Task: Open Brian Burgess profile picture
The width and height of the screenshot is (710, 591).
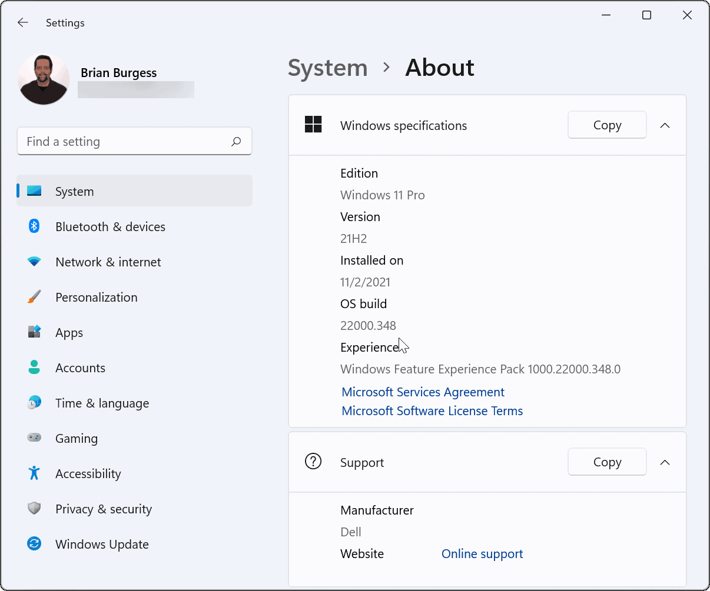Action: [x=44, y=79]
